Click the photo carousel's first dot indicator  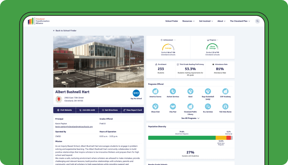tap(98, 85)
